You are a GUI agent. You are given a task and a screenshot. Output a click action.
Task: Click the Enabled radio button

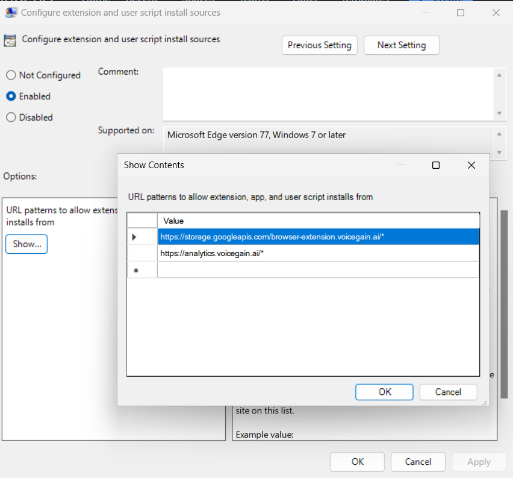[x=10, y=96]
